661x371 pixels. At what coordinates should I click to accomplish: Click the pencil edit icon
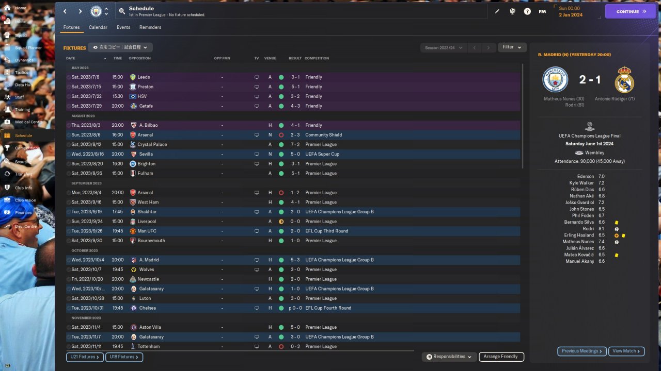497,11
